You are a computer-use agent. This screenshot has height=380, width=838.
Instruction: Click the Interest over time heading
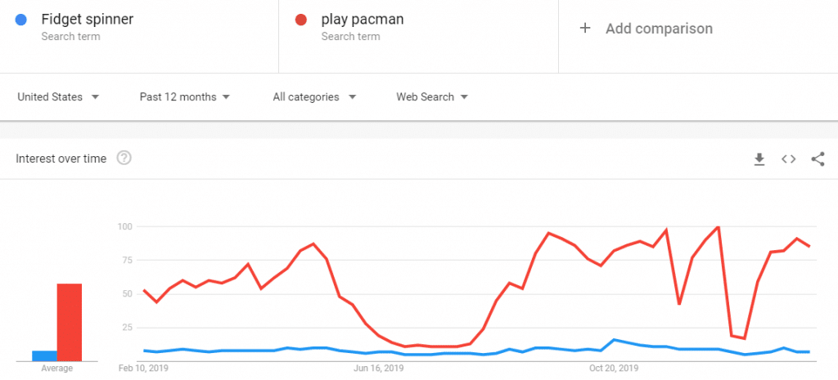(x=61, y=159)
